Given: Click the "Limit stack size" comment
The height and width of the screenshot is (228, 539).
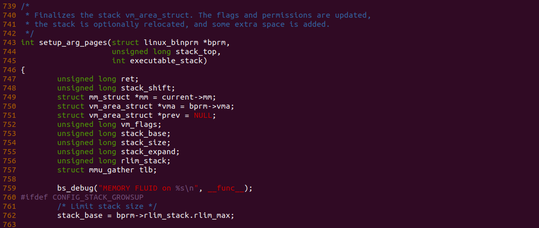Looking at the screenshot, I should [107, 206].
